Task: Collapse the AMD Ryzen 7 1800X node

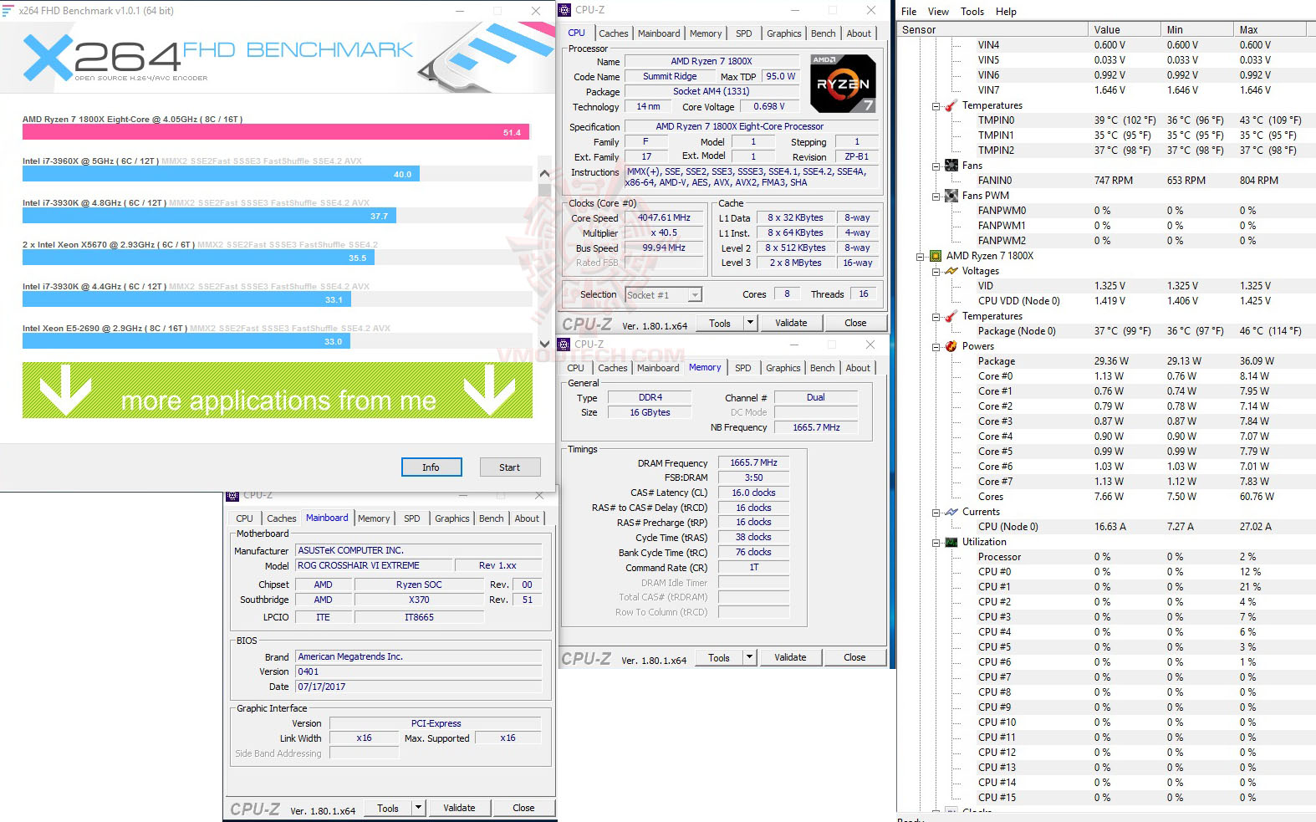Action: click(921, 257)
